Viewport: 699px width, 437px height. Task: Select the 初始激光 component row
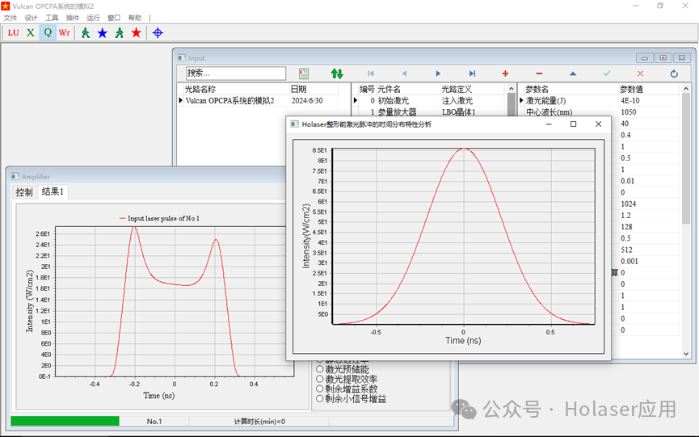pyautogui.click(x=394, y=101)
